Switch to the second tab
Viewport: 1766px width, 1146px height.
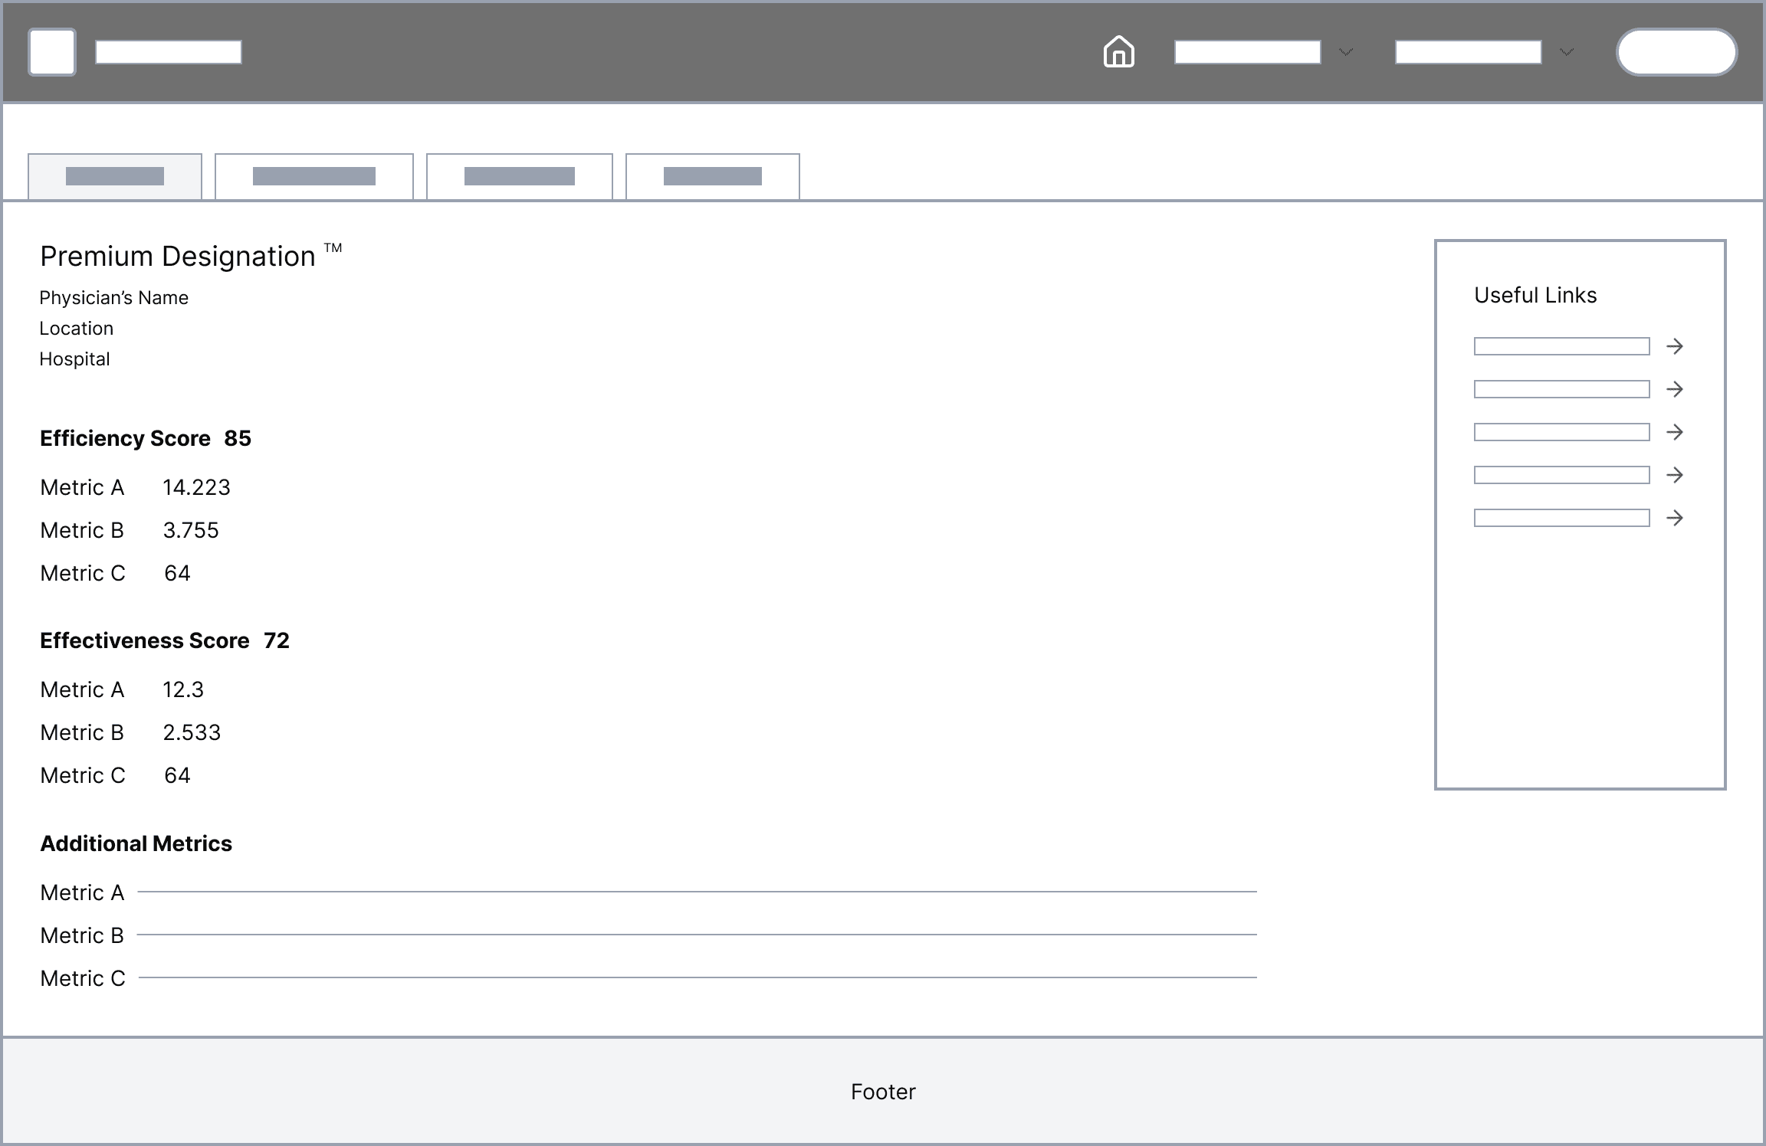[x=314, y=176]
